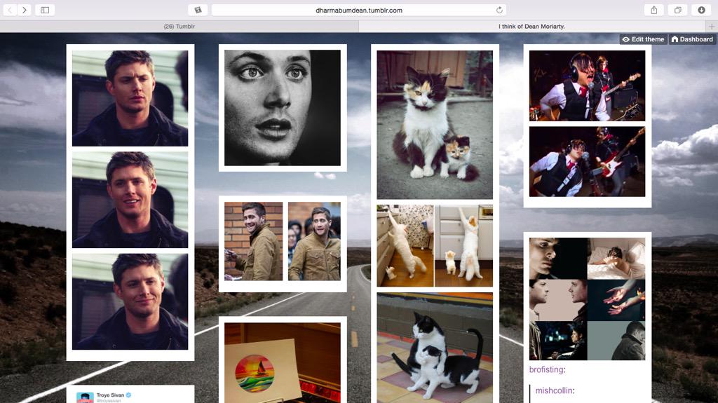This screenshot has height=403, width=718.
Task: Select the I think of Dean Moriarty tab
Action: [531, 27]
